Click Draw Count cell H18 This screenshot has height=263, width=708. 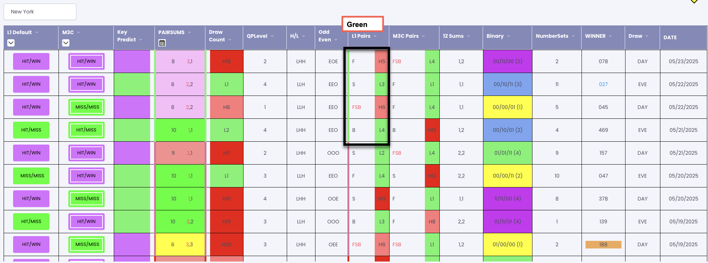226,61
